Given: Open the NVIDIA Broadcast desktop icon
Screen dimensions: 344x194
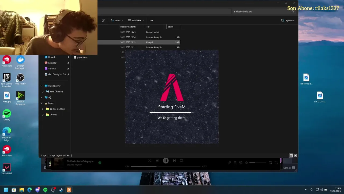Looking at the screenshot, I should 20,99.
